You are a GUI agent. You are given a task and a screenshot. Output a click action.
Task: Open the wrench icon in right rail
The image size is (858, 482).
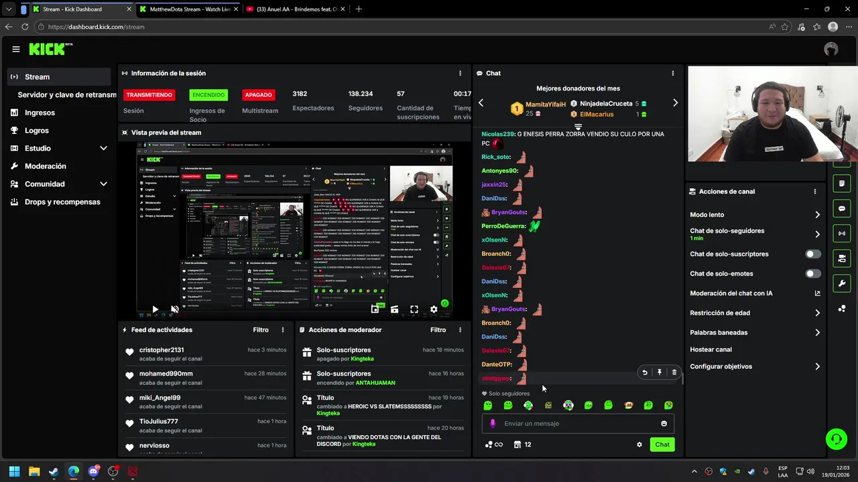(842, 284)
